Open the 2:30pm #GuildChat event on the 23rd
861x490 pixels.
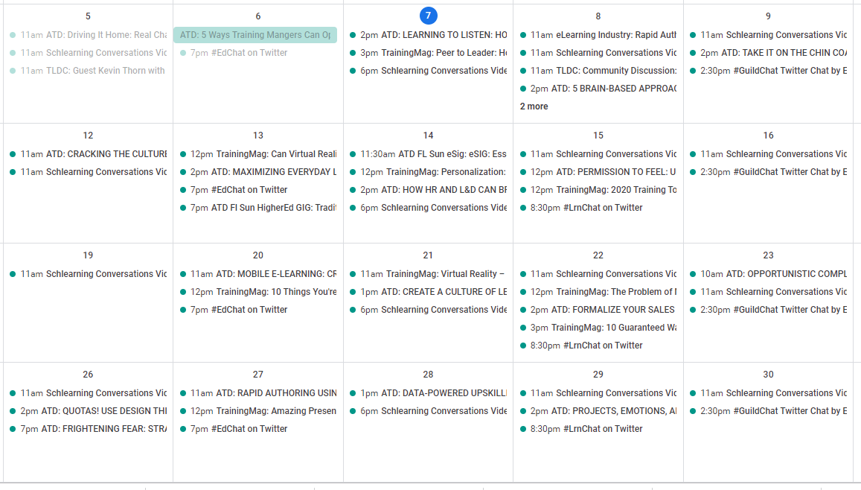(768, 310)
